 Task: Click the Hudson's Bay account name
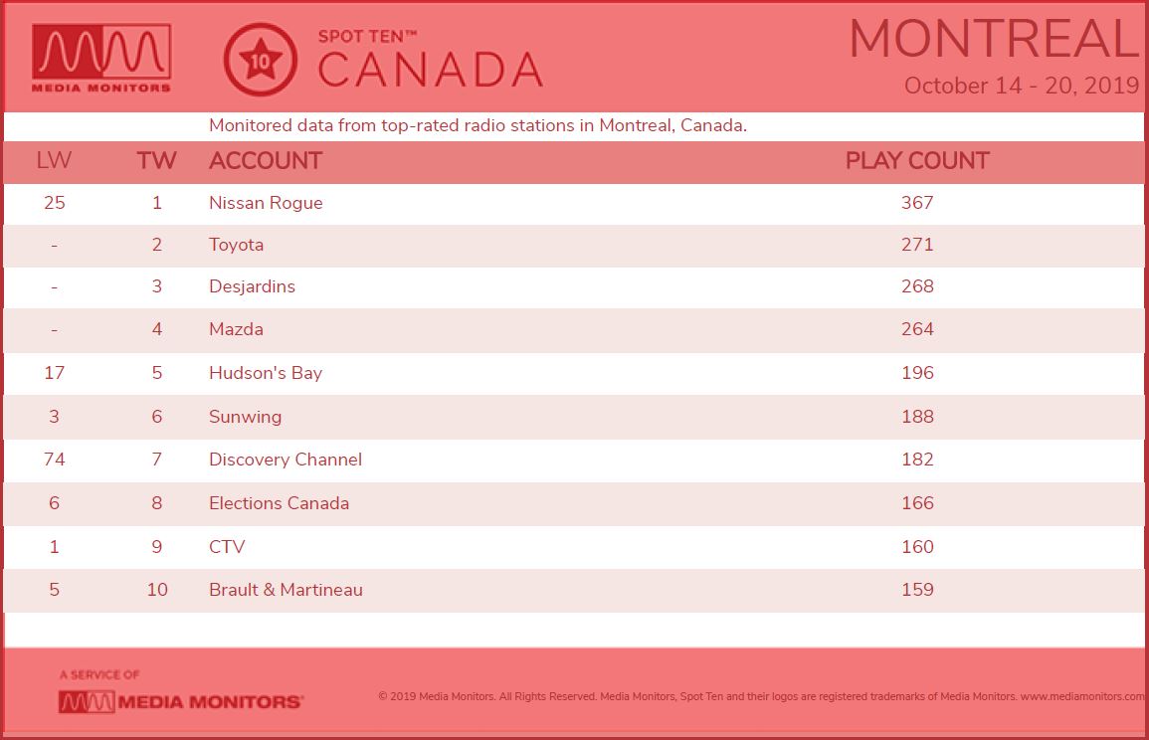point(266,373)
